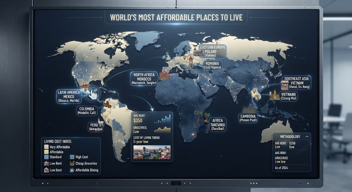352x192 pixels.
Task: Select the Eastern Europe Poland label
Action: point(212,51)
